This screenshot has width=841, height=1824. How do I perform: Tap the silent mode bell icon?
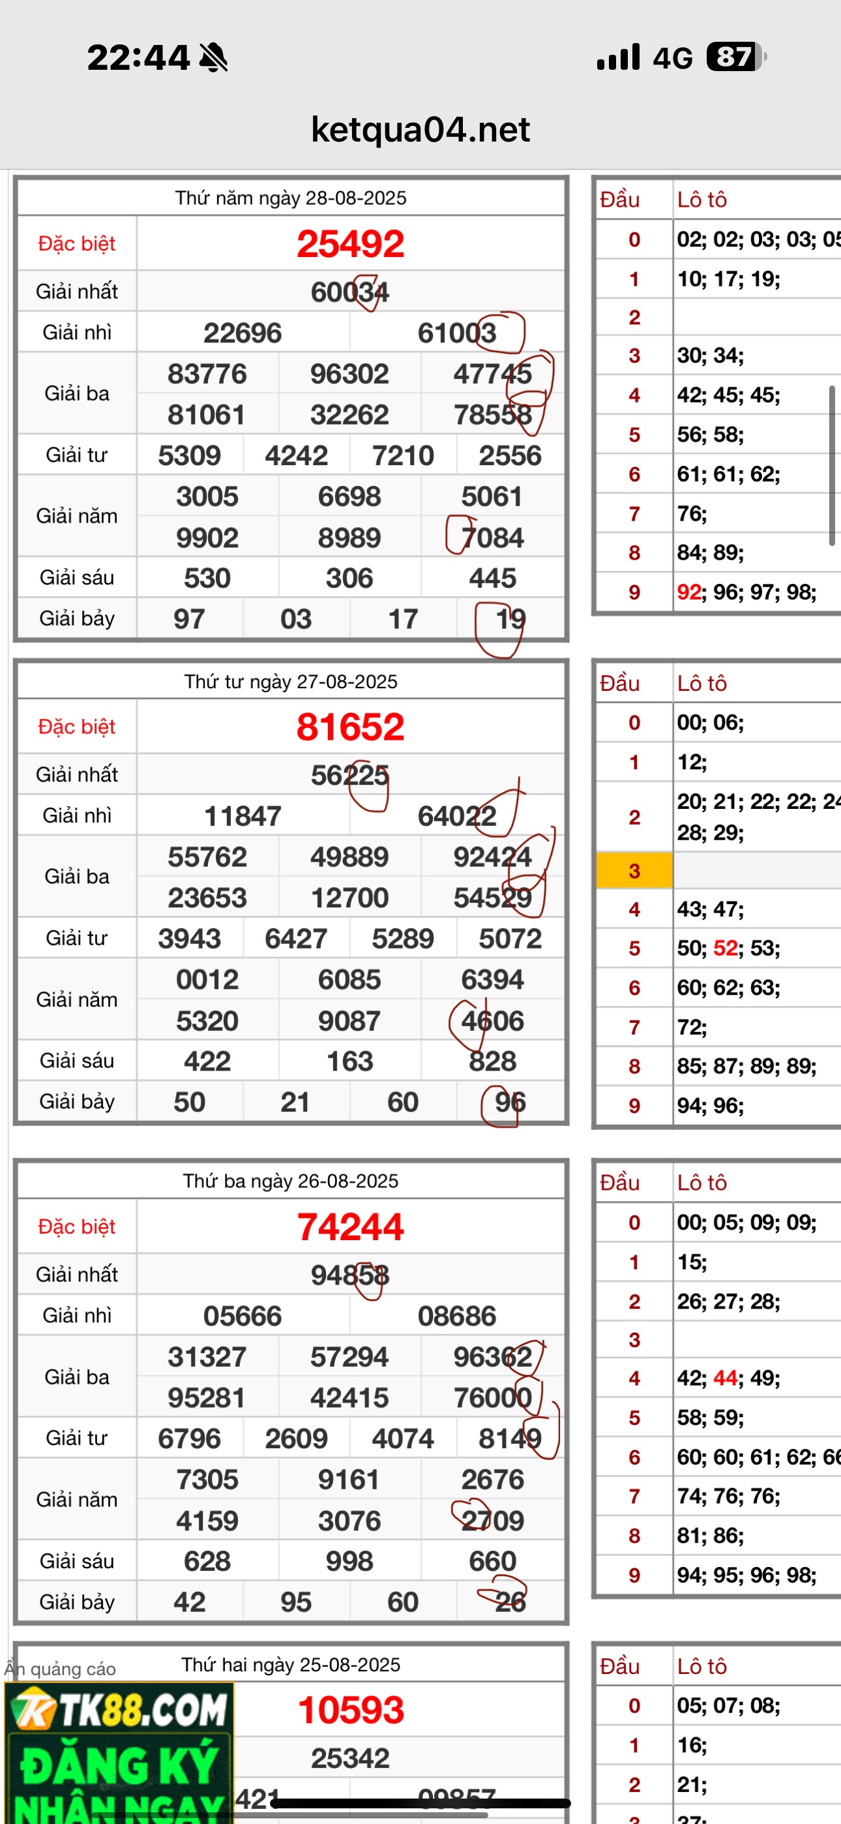coord(213,57)
